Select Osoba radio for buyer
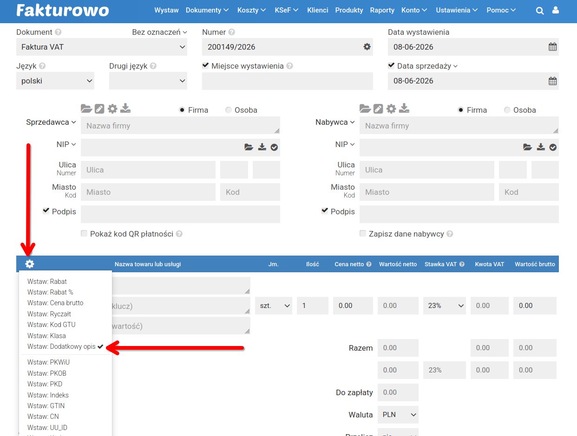Viewport: 577px width, 436px height. (x=507, y=110)
